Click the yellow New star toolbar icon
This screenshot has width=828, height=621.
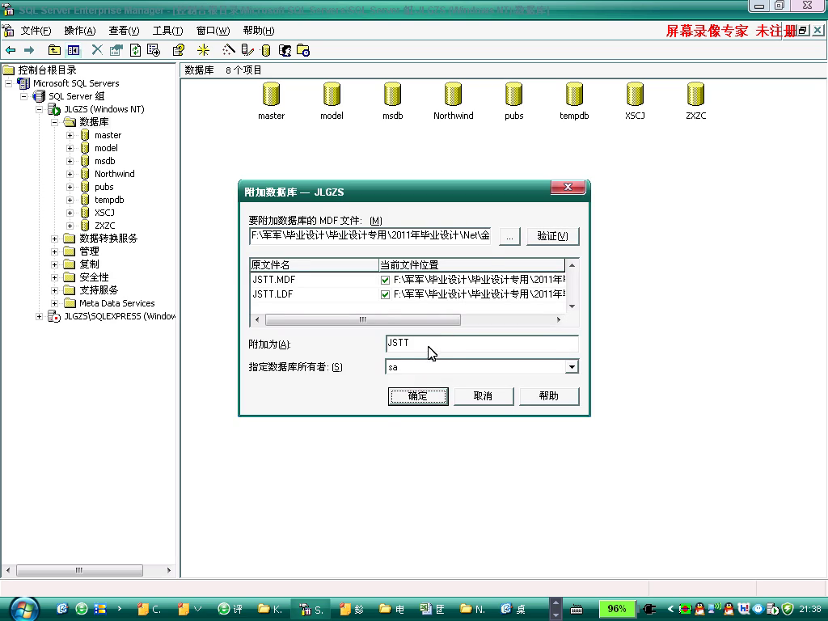pyautogui.click(x=203, y=50)
